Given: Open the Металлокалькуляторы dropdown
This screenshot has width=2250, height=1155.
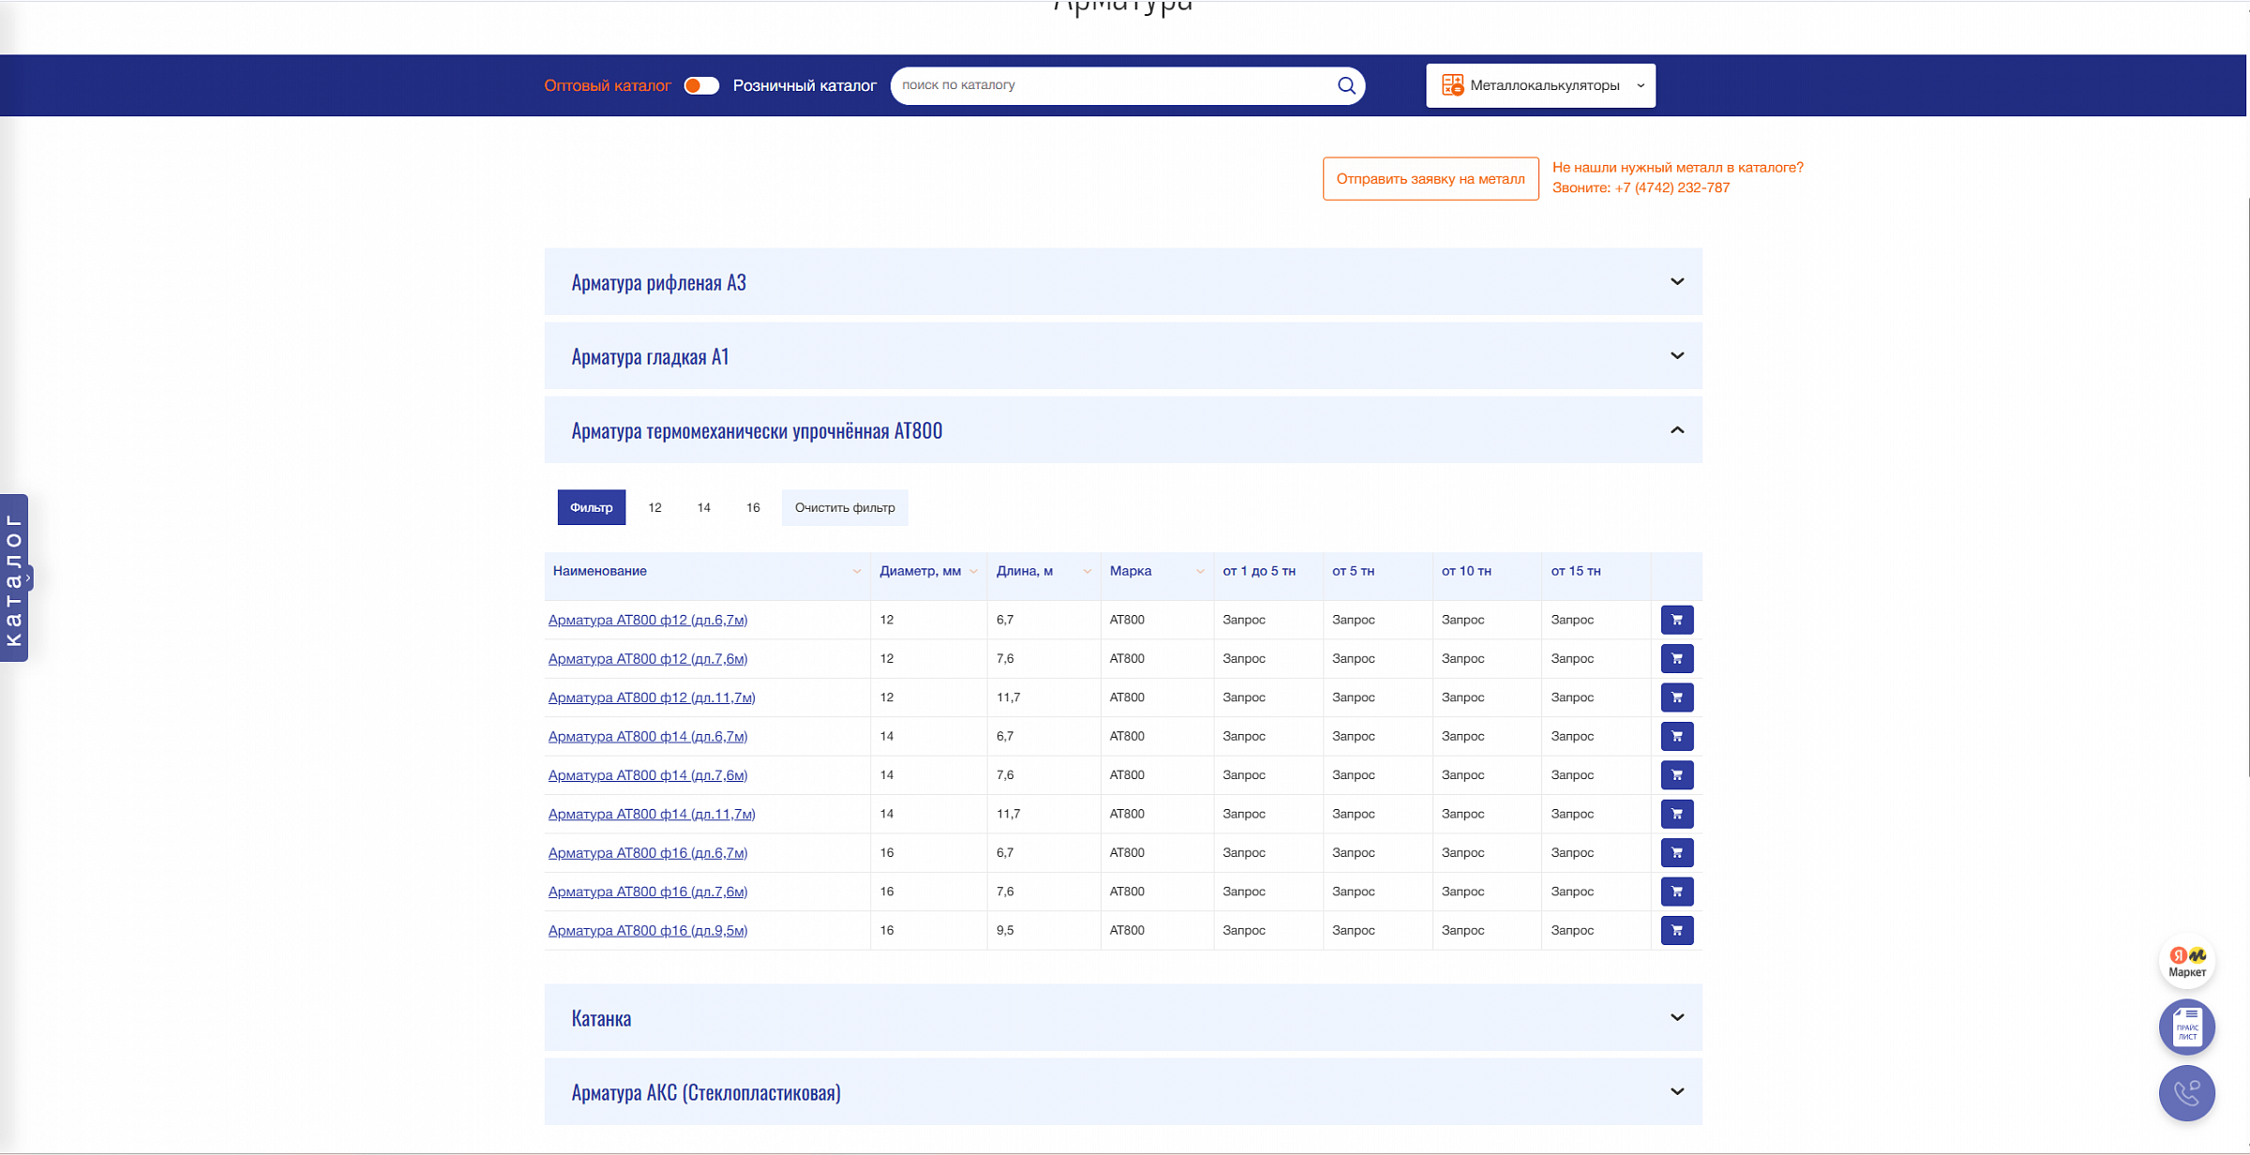Looking at the screenshot, I should click(1540, 85).
